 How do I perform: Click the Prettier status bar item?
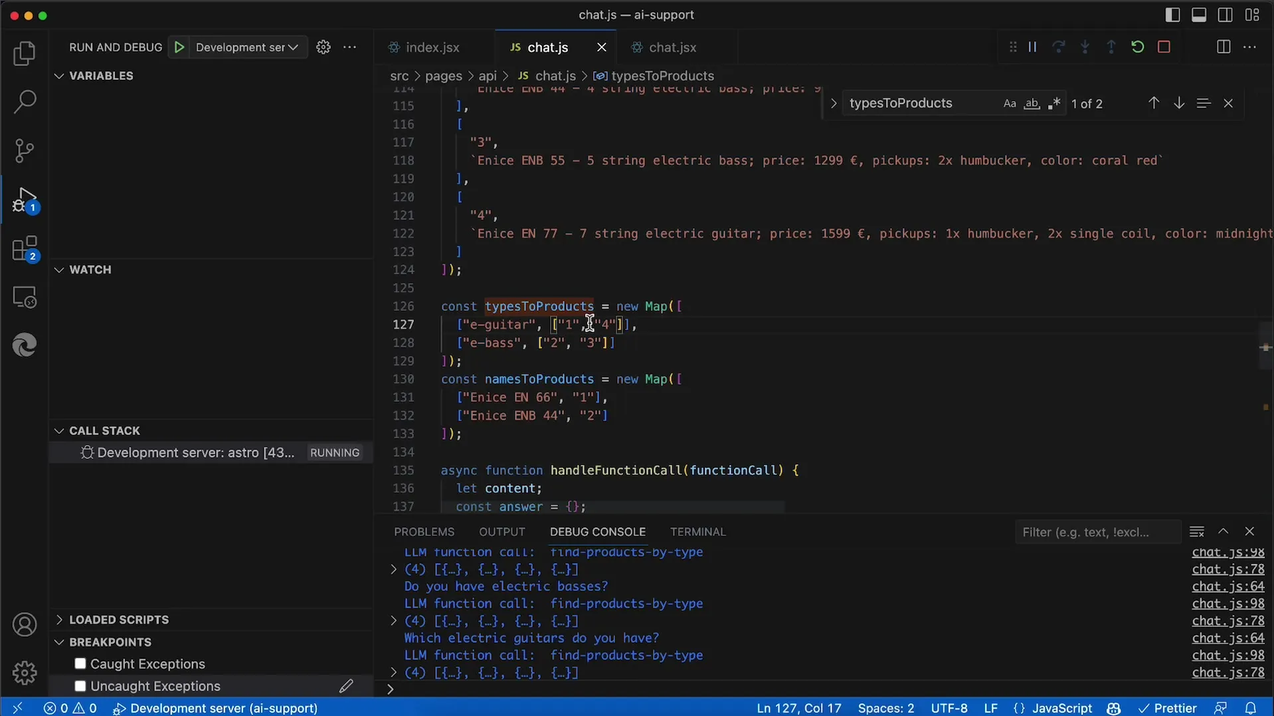[x=1168, y=708]
